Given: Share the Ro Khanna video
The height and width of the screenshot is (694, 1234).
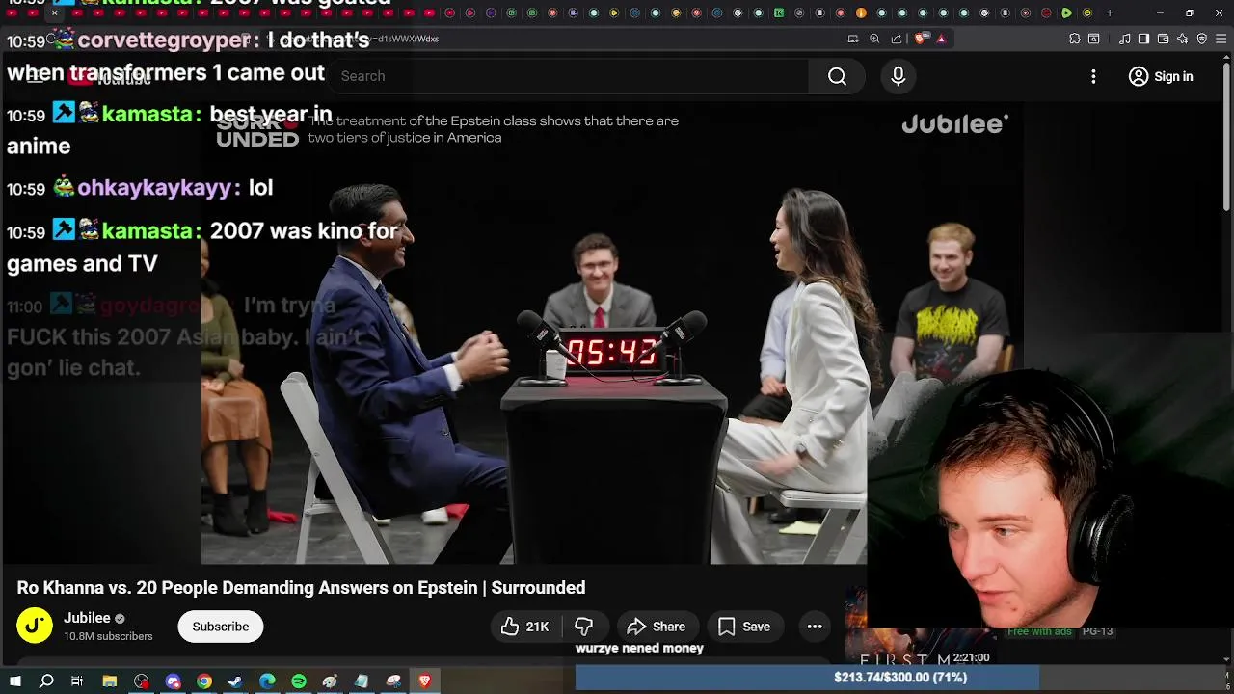Looking at the screenshot, I should click(656, 627).
